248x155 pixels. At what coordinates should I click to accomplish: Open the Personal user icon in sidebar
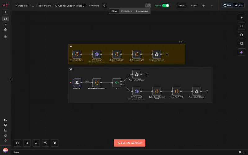[x=6, y=24]
